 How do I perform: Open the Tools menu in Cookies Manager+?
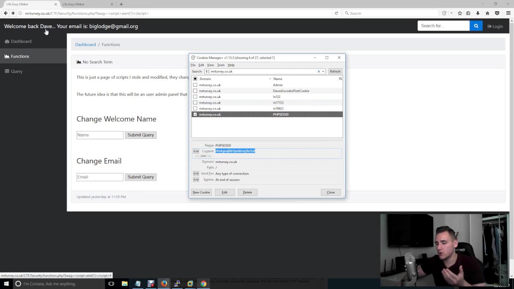coord(221,65)
